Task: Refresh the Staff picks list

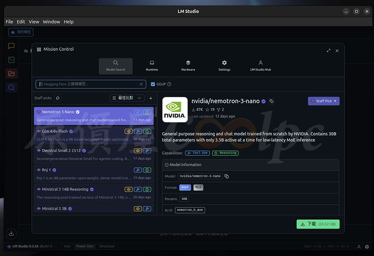Action: pyautogui.click(x=58, y=98)
